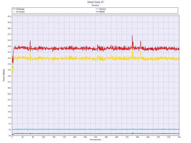Click the 170 x-axis tick label
191x143 pixels.
(x=64, y=137)
